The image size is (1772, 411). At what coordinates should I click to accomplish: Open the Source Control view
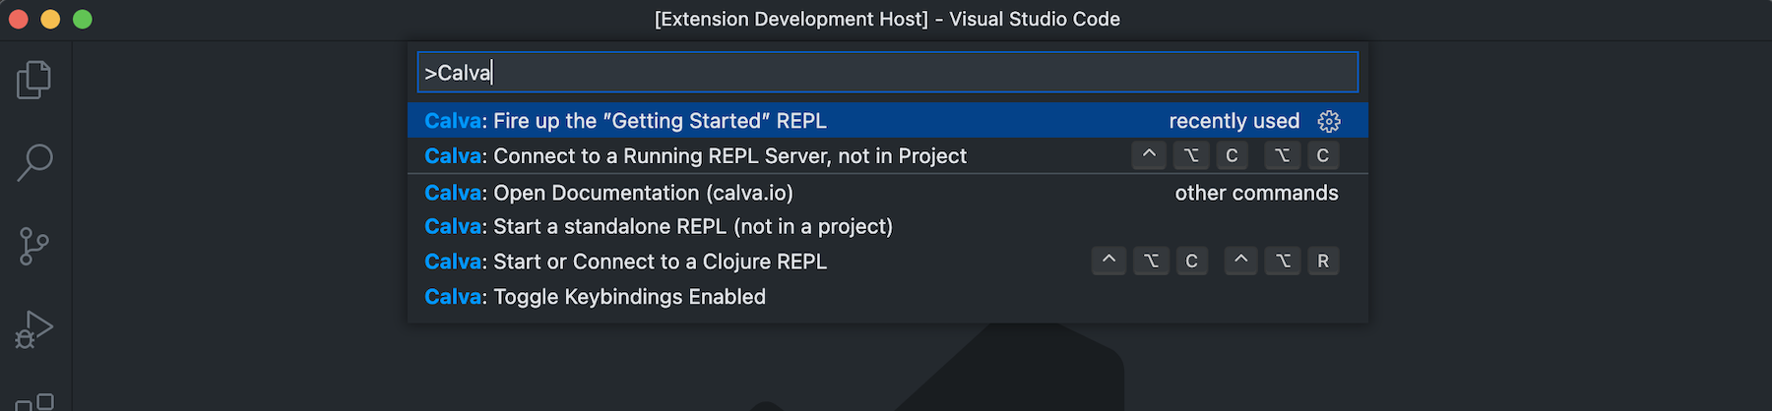[x=34, y=246]
